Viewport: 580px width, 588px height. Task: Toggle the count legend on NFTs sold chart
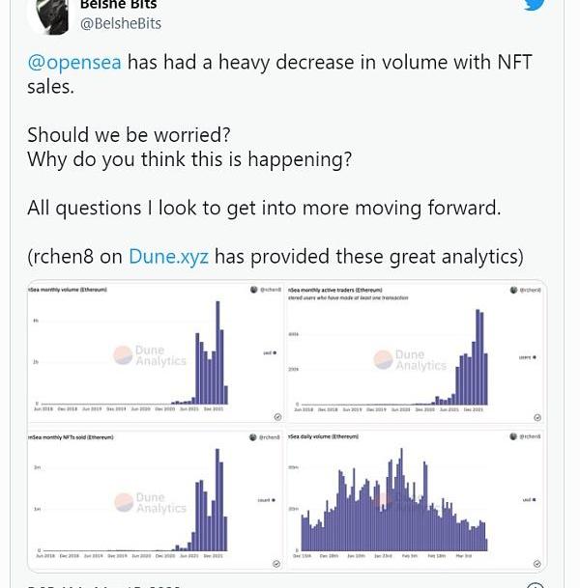click(267, 501)
